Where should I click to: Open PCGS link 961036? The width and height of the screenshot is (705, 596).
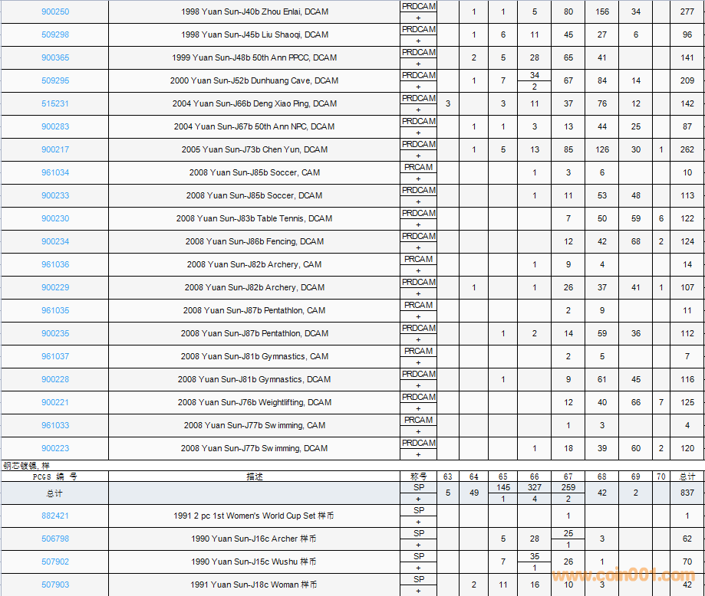pos(54,264)
